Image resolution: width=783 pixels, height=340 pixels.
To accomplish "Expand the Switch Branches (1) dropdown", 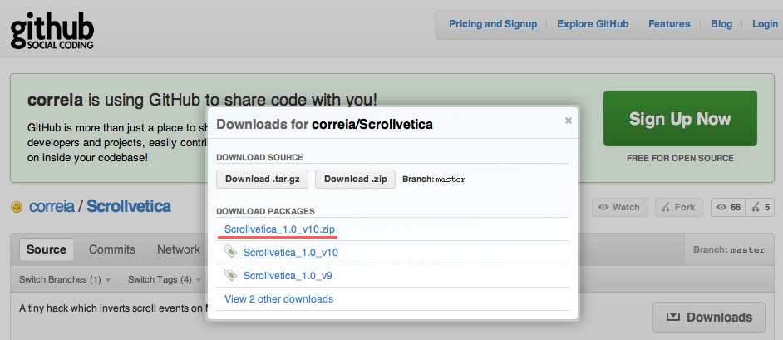I will coord(64,279).
